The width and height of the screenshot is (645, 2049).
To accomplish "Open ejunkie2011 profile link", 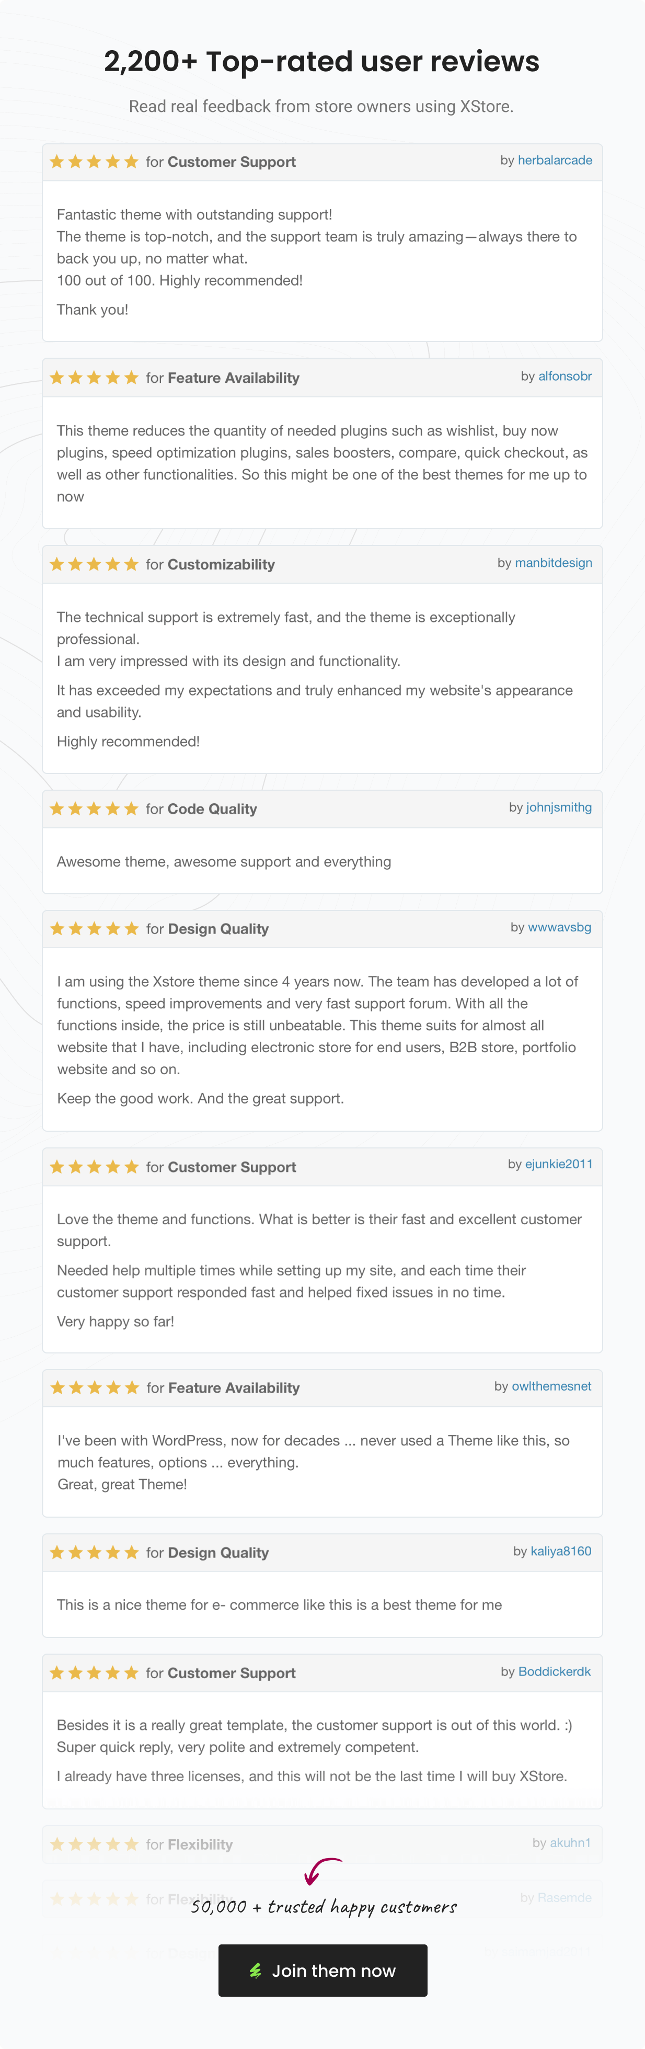I will (x=558, y=1165).
